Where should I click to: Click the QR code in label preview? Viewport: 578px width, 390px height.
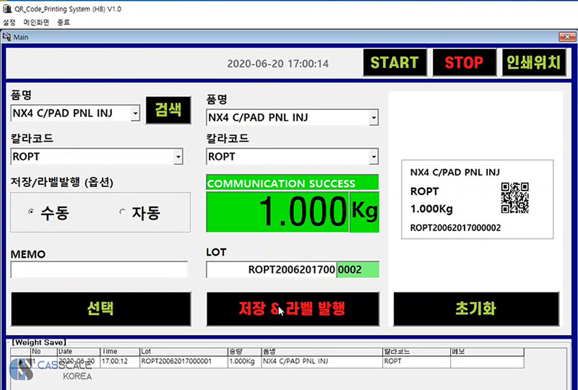click(x=514, y=196)
